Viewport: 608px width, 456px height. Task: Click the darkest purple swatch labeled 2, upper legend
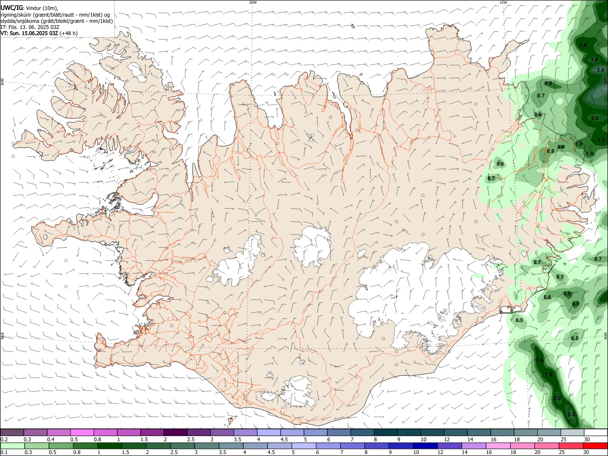click(x=175, y=432)
